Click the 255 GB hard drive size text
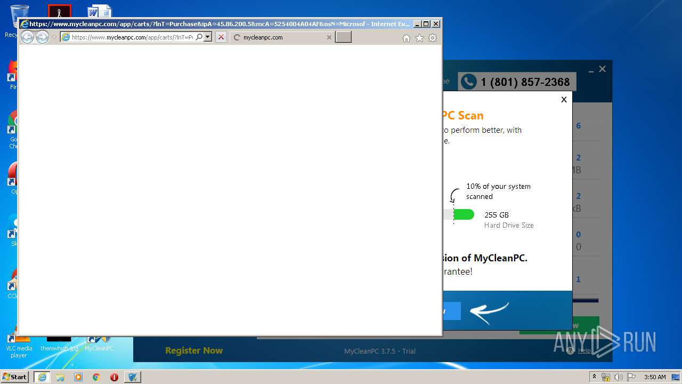The height and width of the screenshot is (384, 682). (x=497, y=215)
